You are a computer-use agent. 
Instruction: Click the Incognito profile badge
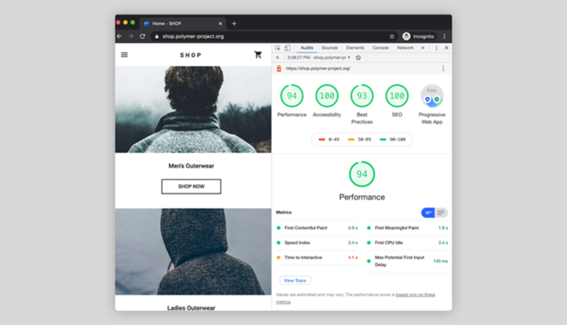[418, 36]
